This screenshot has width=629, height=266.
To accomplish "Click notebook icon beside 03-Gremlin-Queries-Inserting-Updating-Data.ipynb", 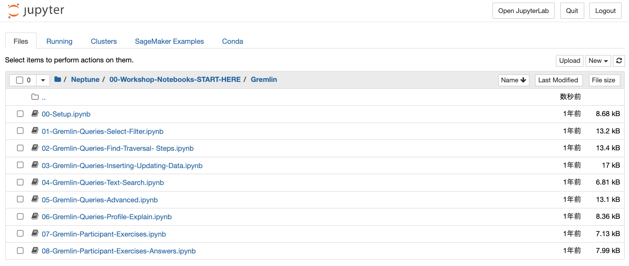I will coord(35,165).
